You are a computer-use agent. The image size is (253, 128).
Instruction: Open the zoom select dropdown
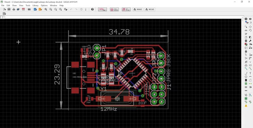pyautogui.click(x=65, y=10)
